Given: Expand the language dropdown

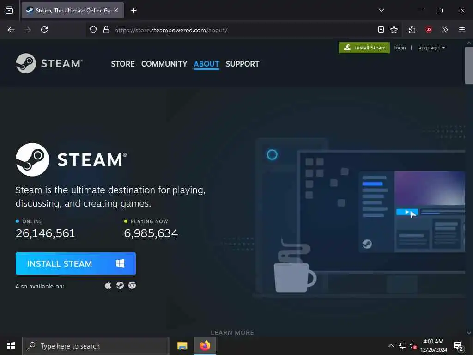Looking at the screenshot, I should coord(431,48).
